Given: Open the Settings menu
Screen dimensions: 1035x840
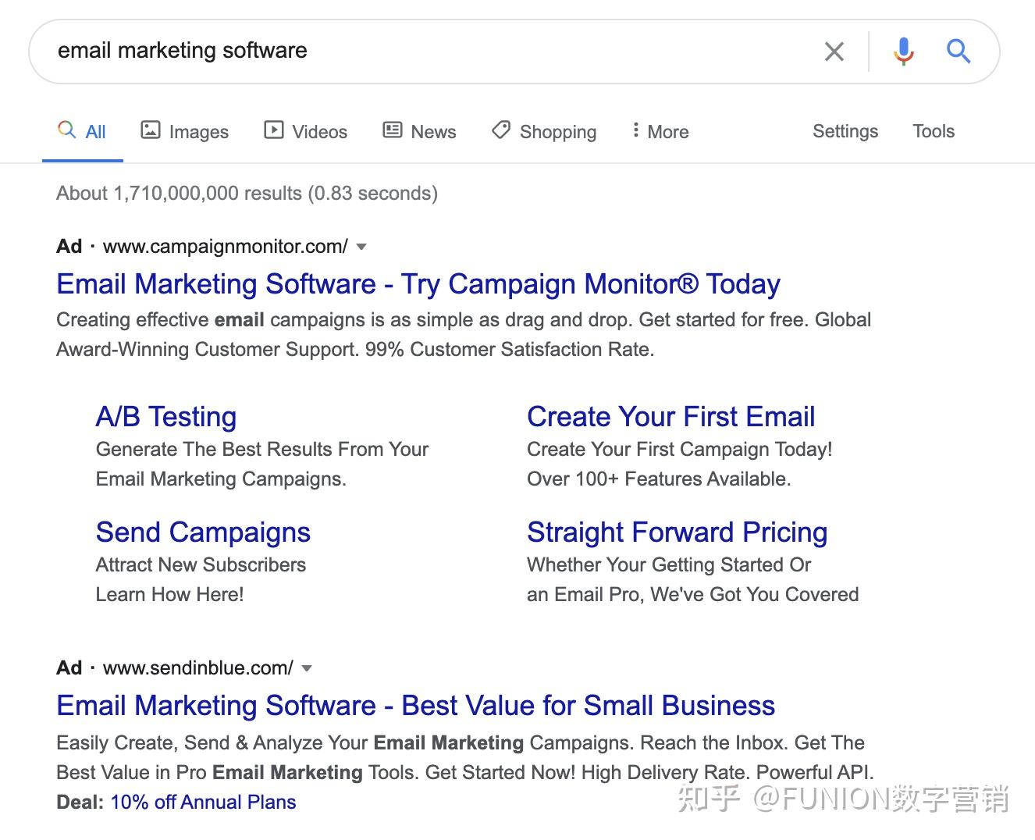Looking at the screenshot, I should pos(845,131).
